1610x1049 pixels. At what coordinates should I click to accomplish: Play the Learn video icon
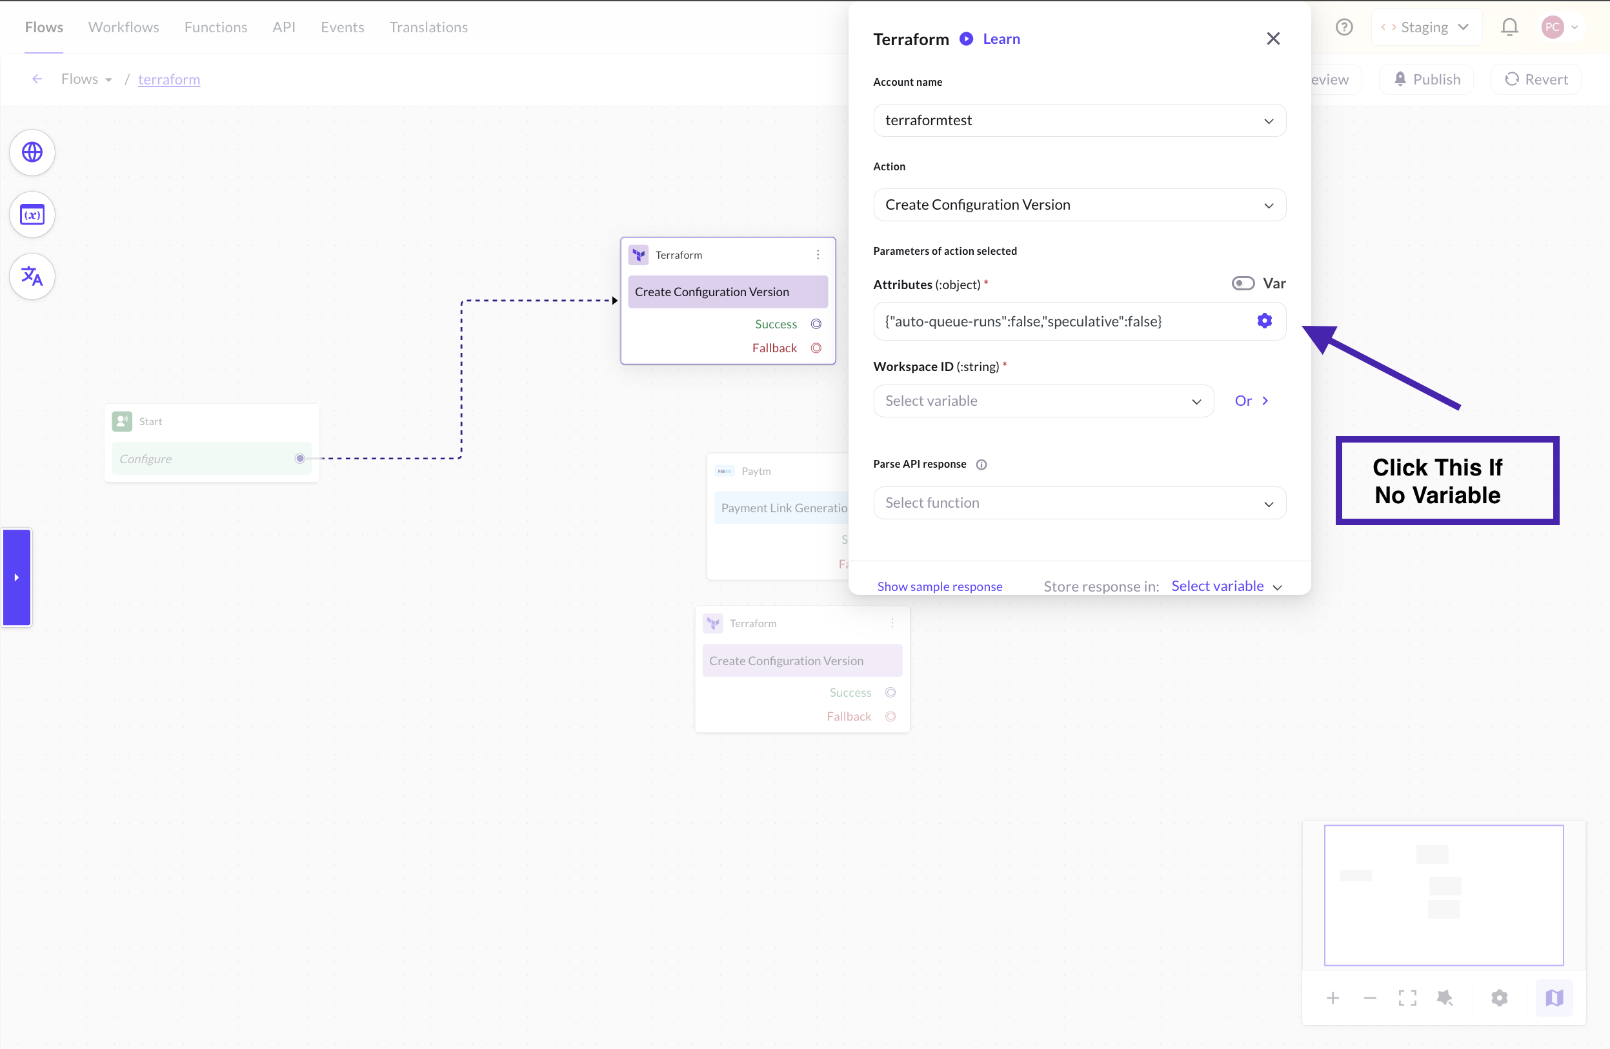966,39
